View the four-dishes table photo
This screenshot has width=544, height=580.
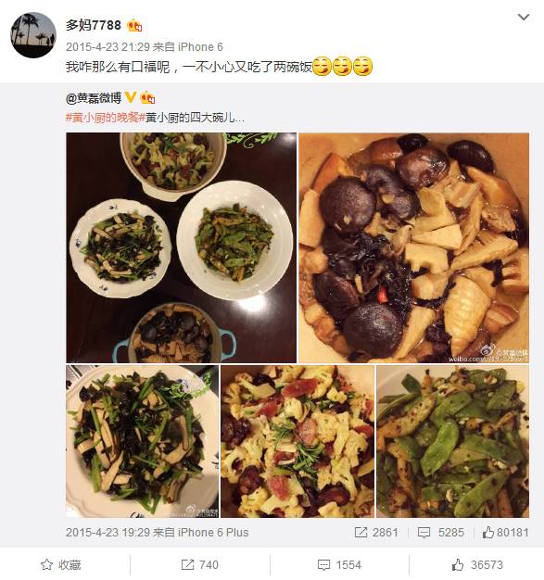click(182, 247)
